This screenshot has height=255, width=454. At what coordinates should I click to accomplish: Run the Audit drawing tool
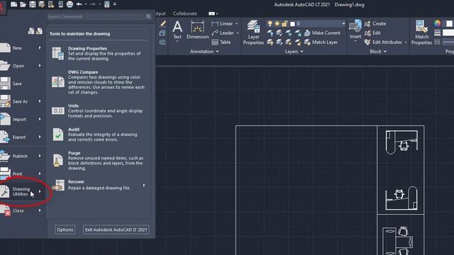(x=99, y=135)
